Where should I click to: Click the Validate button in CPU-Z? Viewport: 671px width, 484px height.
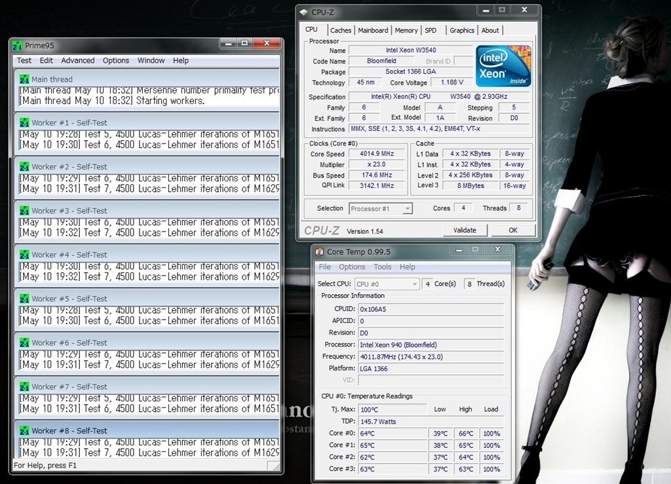click(465, 231)
